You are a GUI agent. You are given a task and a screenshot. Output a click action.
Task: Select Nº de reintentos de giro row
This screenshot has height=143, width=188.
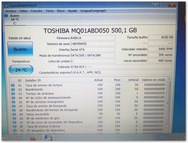pyautogui.click(x=43, y=118)
